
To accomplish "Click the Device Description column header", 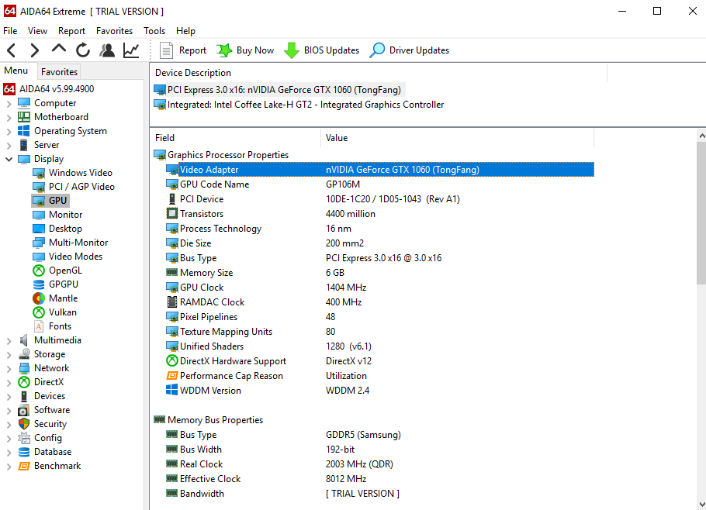I will [x=379, y=73].
